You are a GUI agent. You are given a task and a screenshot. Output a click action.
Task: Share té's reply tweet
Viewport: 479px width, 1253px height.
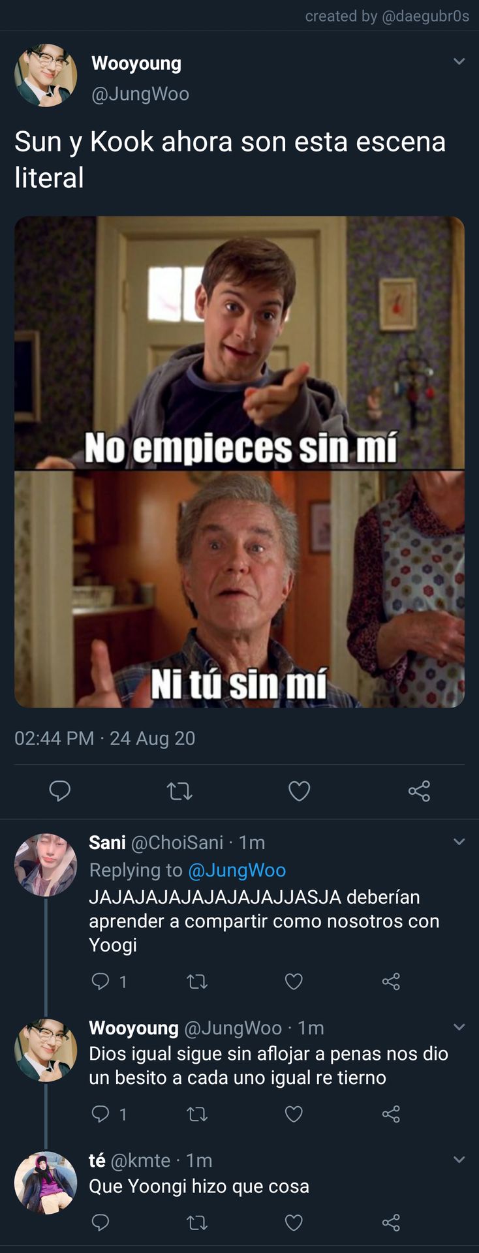(391, 1222)
